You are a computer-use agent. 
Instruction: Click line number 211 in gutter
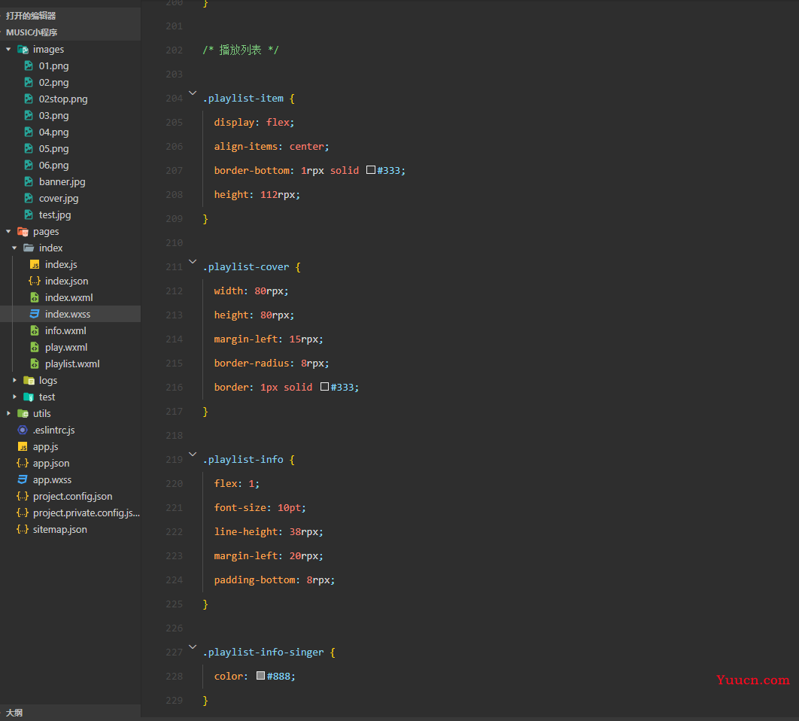(x=175, y=267)
